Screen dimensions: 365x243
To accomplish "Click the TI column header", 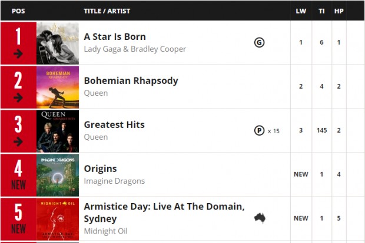I will coord(321,11).
